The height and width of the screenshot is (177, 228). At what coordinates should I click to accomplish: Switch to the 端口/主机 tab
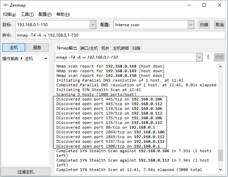pos(89,48)
